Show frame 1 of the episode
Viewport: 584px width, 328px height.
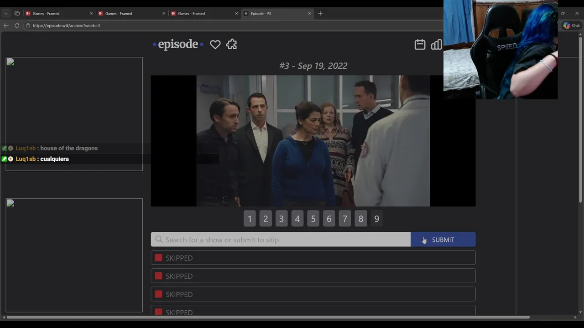tap(250, 219)
